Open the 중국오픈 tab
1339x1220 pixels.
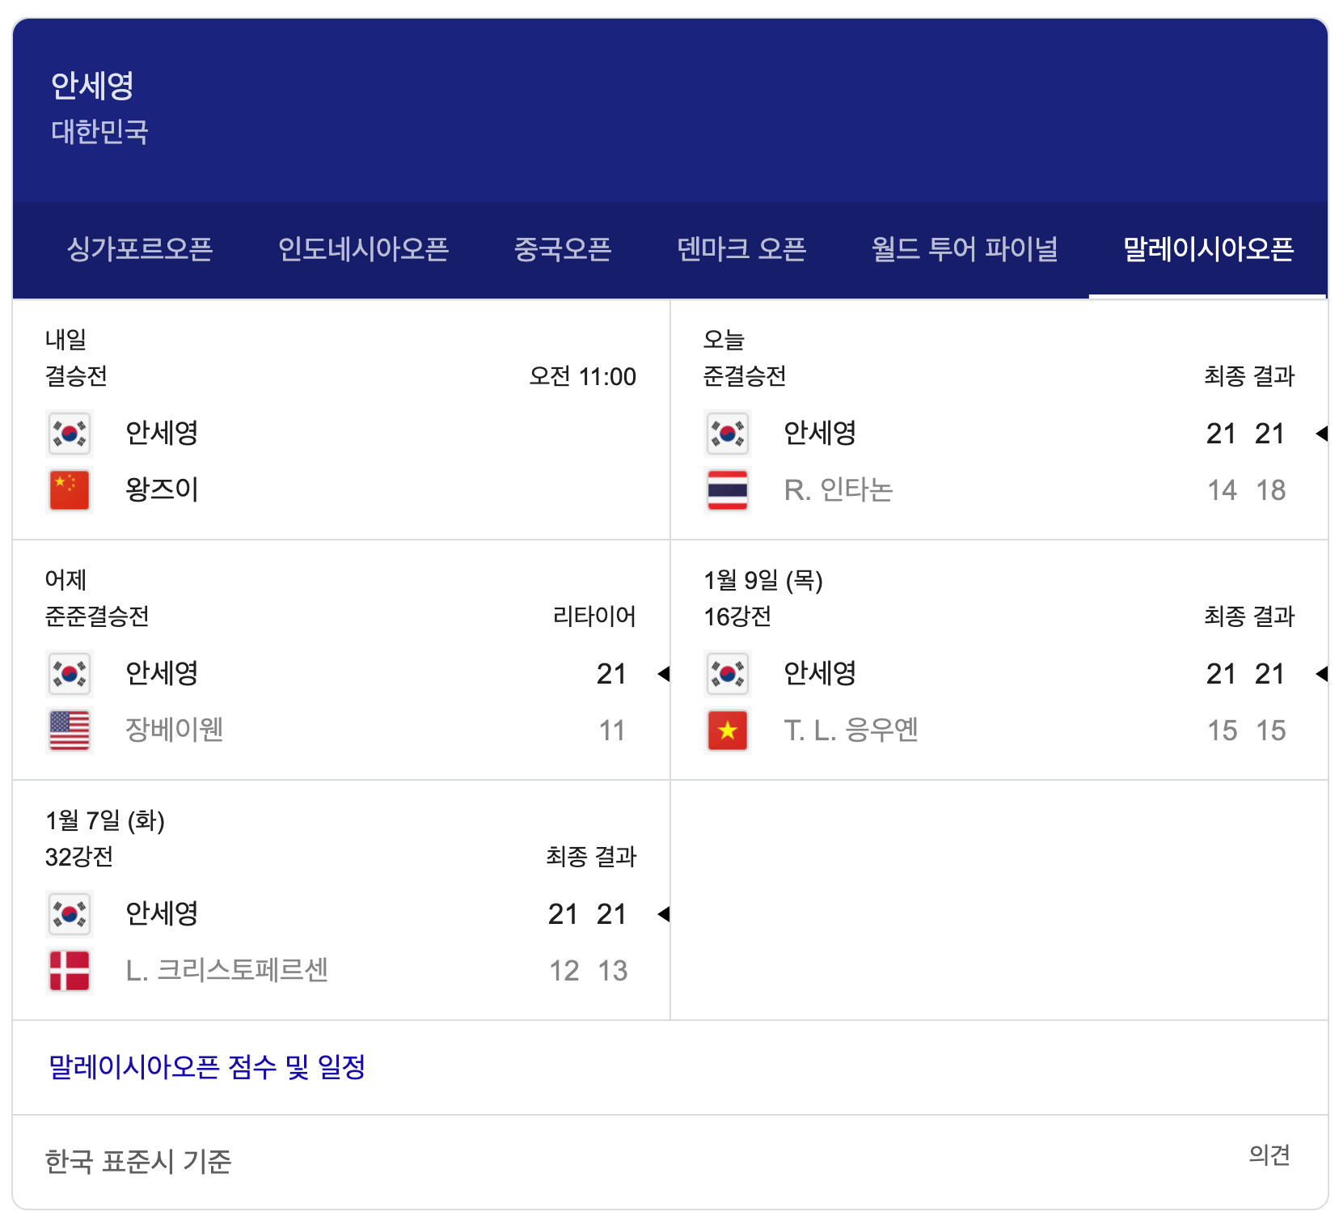[x=564, y=249]
